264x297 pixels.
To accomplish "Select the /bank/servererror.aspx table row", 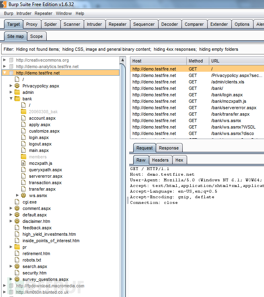I will click(197, 108).
